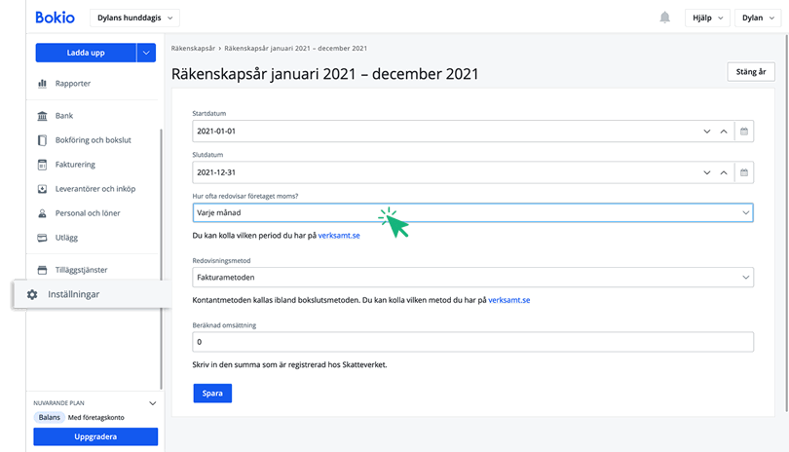Open the Dylan user menu

(x=758, y=18)
